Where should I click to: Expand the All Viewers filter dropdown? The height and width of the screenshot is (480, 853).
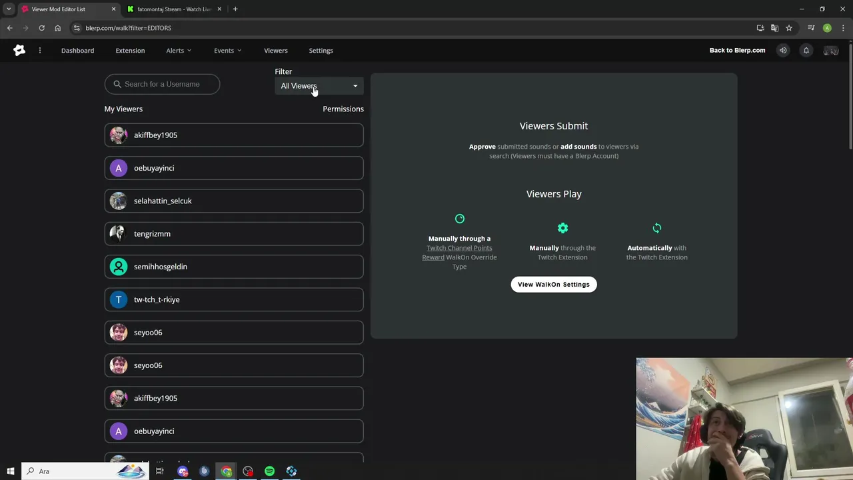(319, 86)
